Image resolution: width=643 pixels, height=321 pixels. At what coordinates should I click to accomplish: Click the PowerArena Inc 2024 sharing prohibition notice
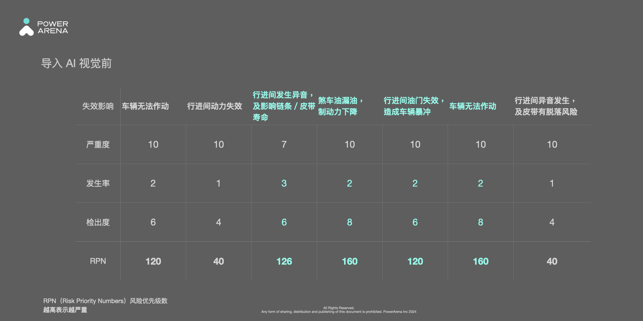(x=339, y=312)
